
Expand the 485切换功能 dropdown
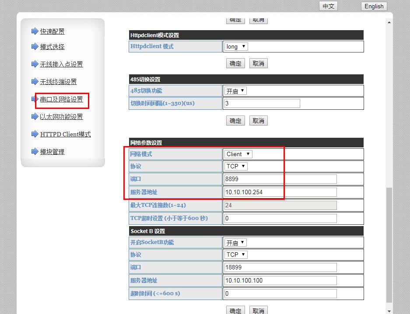(x=236, y=91)
